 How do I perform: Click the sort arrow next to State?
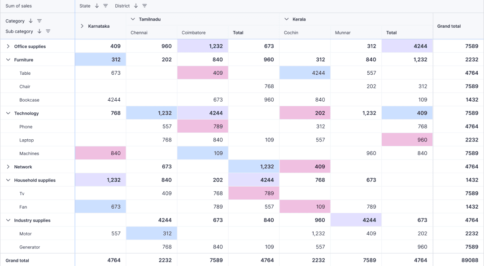(x=96, y=6)
